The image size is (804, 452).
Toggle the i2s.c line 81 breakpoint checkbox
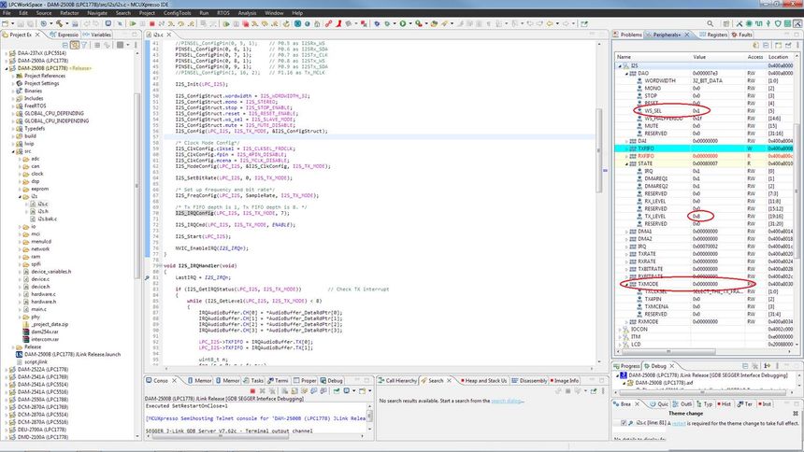(x=624, y=423)
